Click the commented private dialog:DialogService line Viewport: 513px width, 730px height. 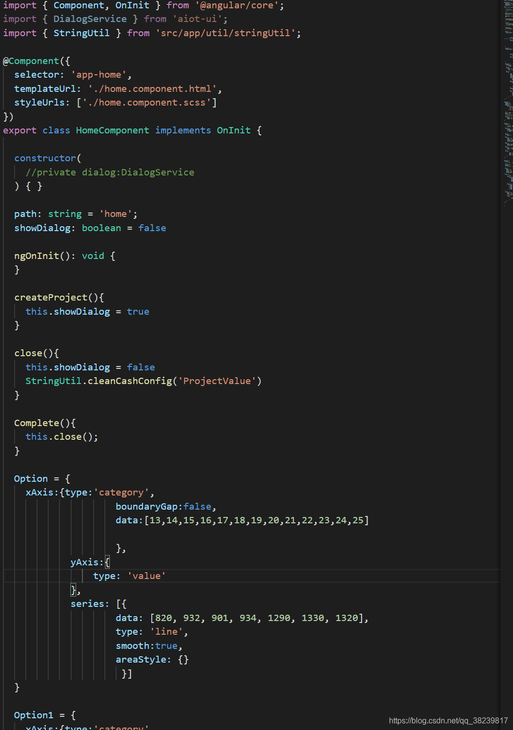tap(110, 172)
